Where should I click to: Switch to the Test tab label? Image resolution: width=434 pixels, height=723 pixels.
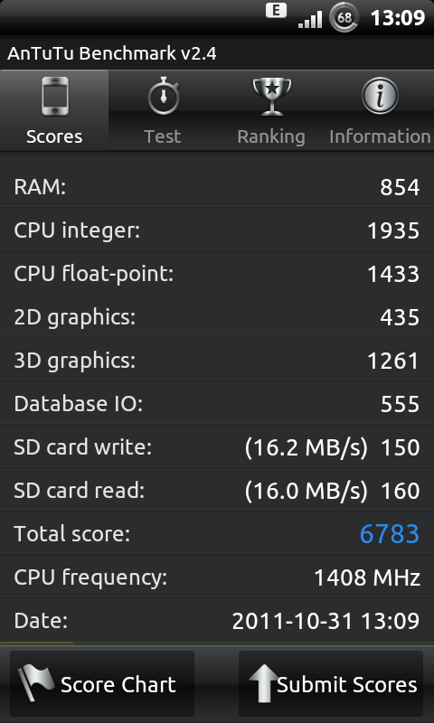pyautogui.click(x=163, y=136)
